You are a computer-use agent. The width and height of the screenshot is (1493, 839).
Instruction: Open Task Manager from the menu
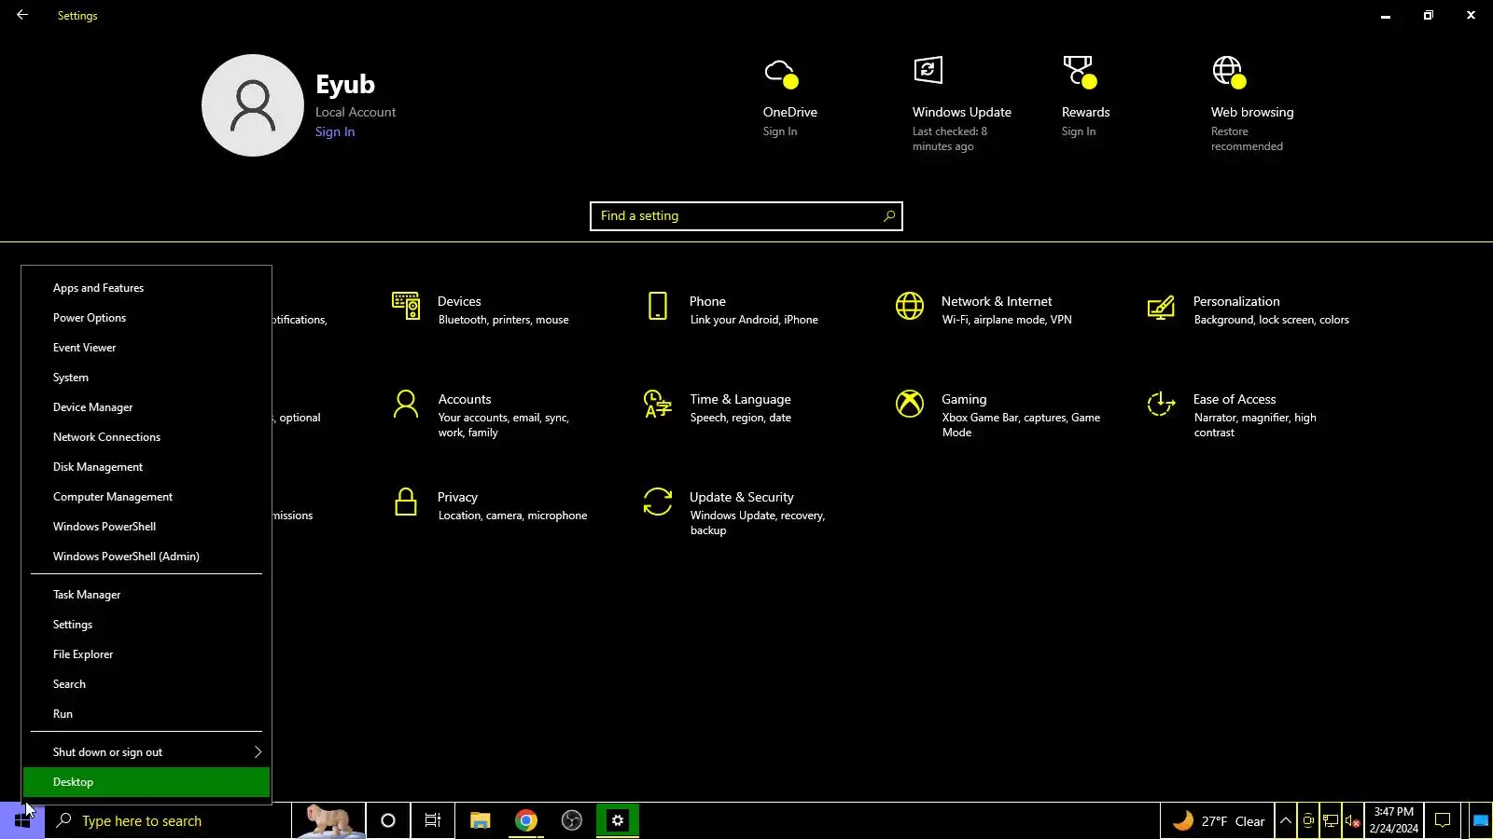click(x=147, y=595)
